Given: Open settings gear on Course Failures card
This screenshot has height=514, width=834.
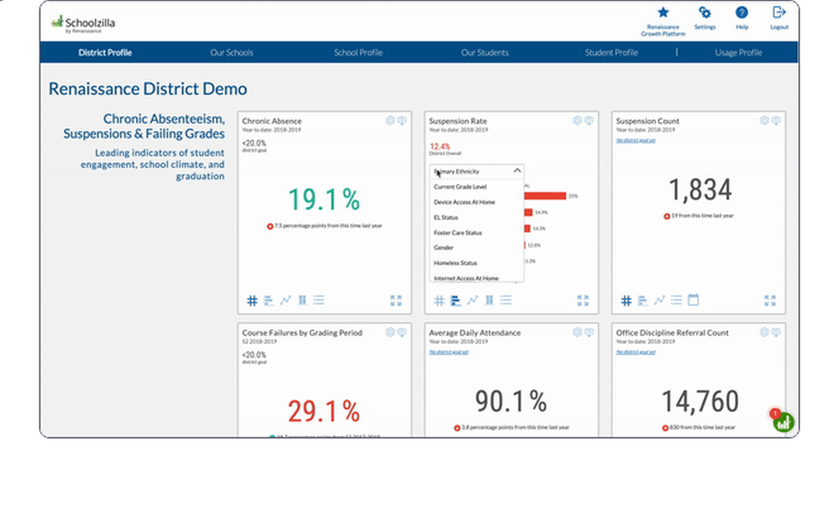Looking at the screenshot, I should point(389,333).
